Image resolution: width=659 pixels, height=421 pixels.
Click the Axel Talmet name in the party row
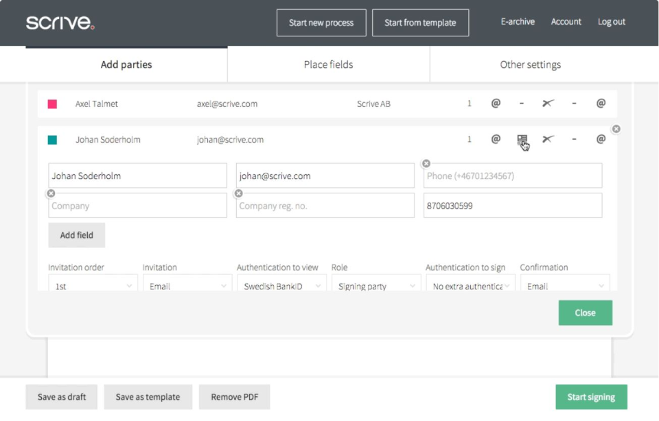[97, 104]
